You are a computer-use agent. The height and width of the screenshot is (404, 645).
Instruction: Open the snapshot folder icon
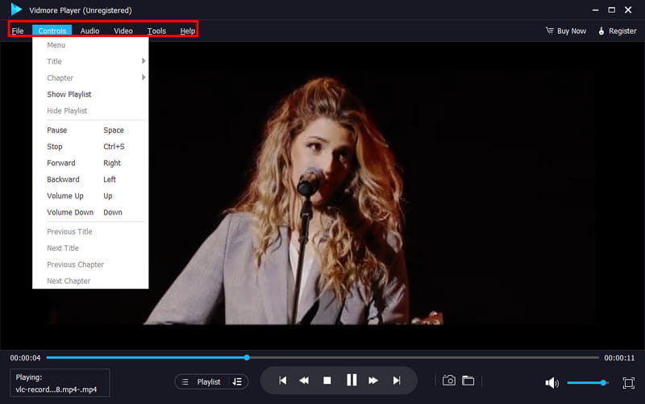(468, 381)
